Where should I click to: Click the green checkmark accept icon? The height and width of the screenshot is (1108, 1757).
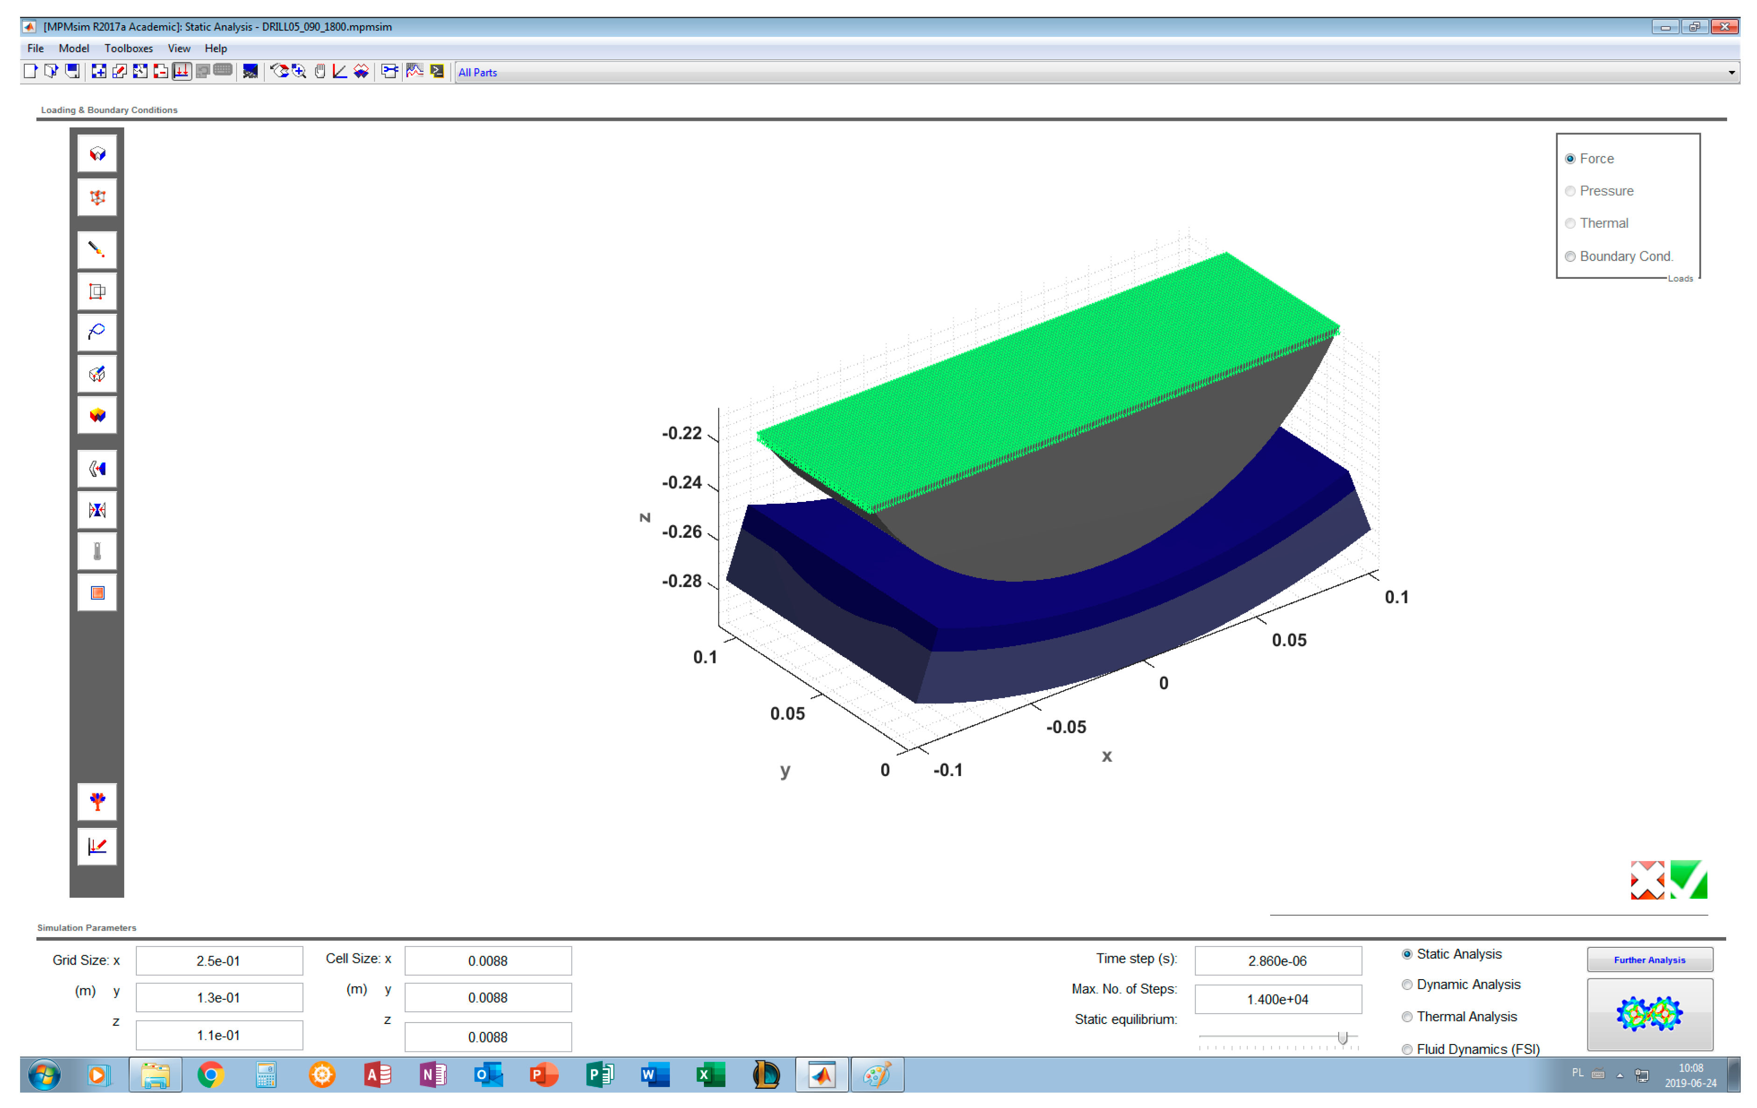1688,880
